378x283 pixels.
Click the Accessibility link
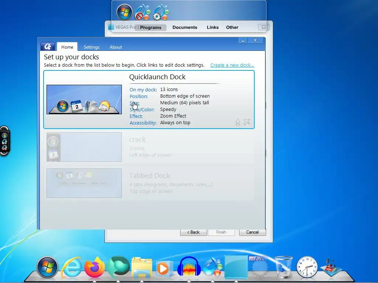click(x=143, y=123)
